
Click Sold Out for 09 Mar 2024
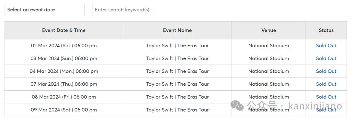(326, 110)
